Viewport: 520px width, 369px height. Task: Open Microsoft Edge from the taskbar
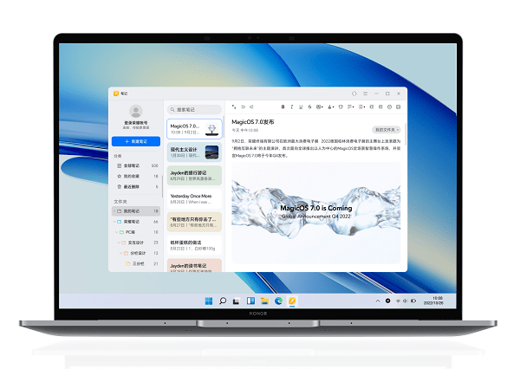(x=278, y=301)
